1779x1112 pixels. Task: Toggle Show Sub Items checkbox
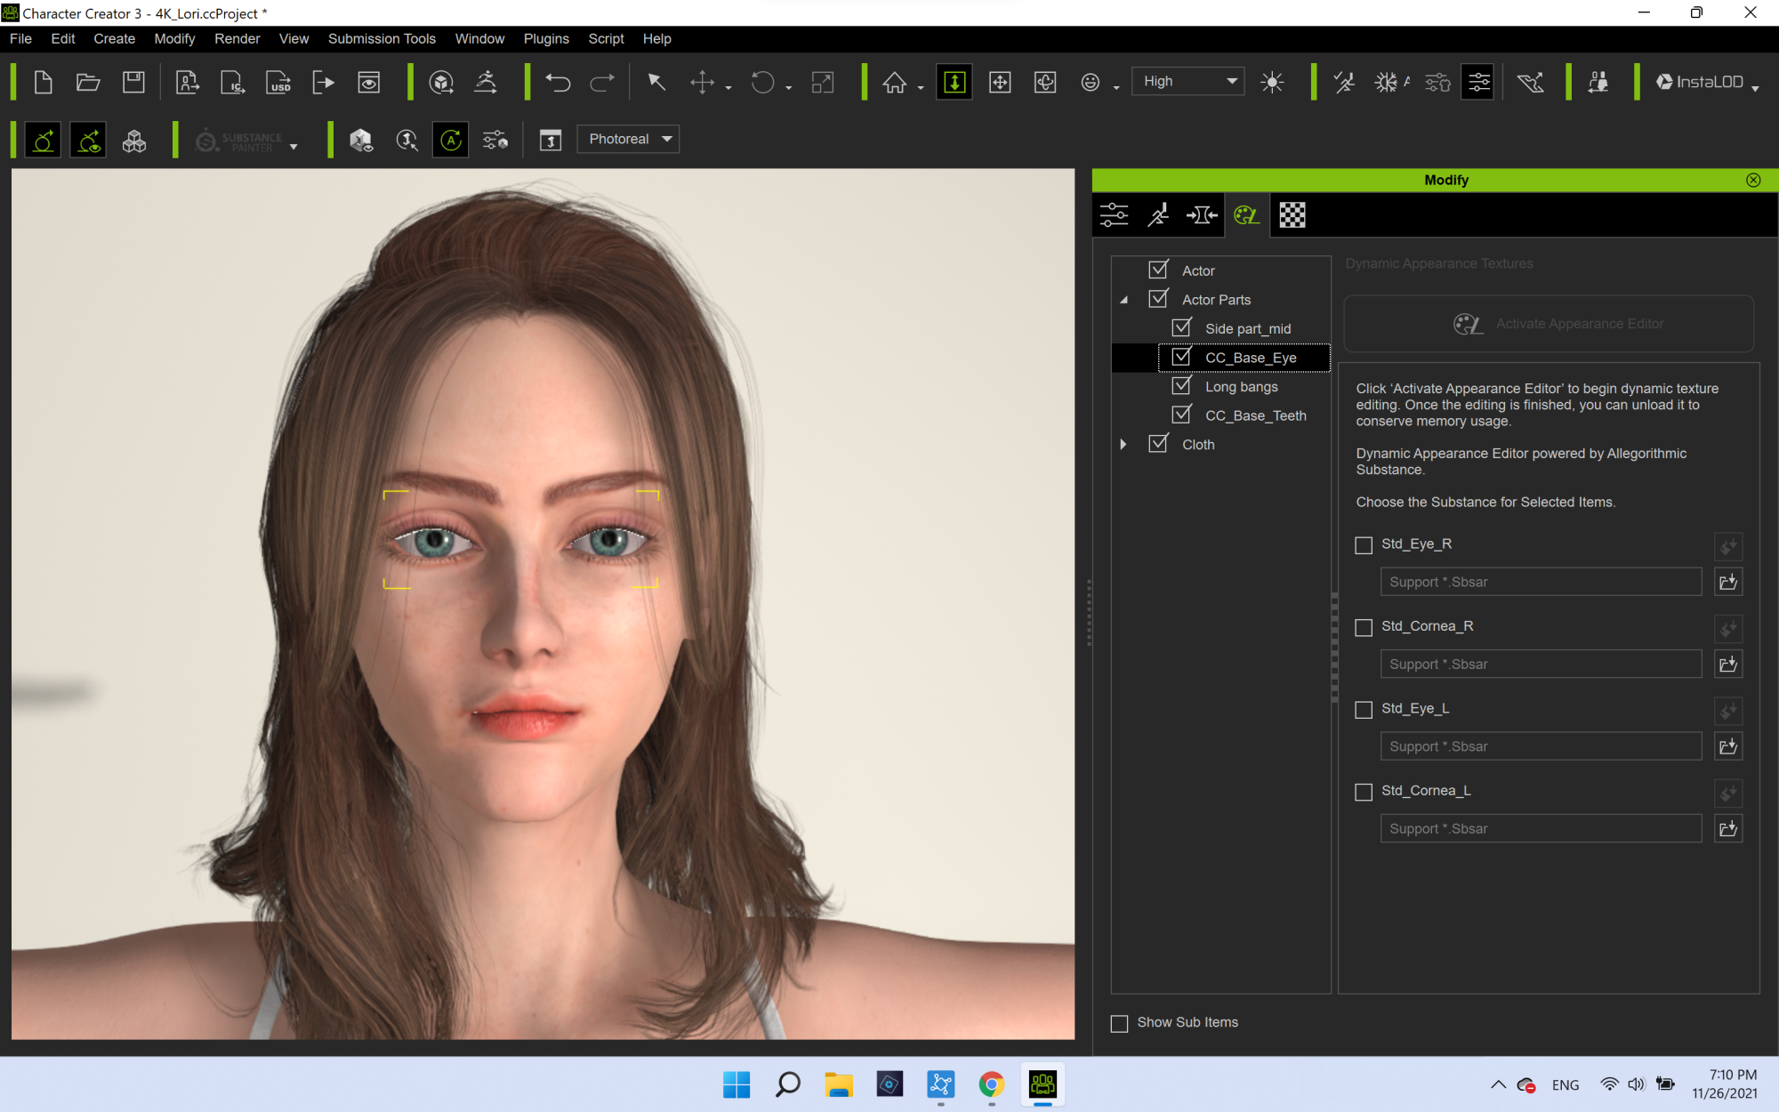click(1119, 1022)
